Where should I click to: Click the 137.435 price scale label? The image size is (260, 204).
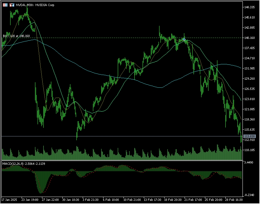(x=249, y=48)
